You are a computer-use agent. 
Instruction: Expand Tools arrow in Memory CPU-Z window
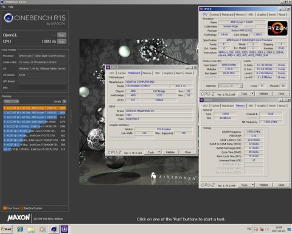tap(252, 185)
